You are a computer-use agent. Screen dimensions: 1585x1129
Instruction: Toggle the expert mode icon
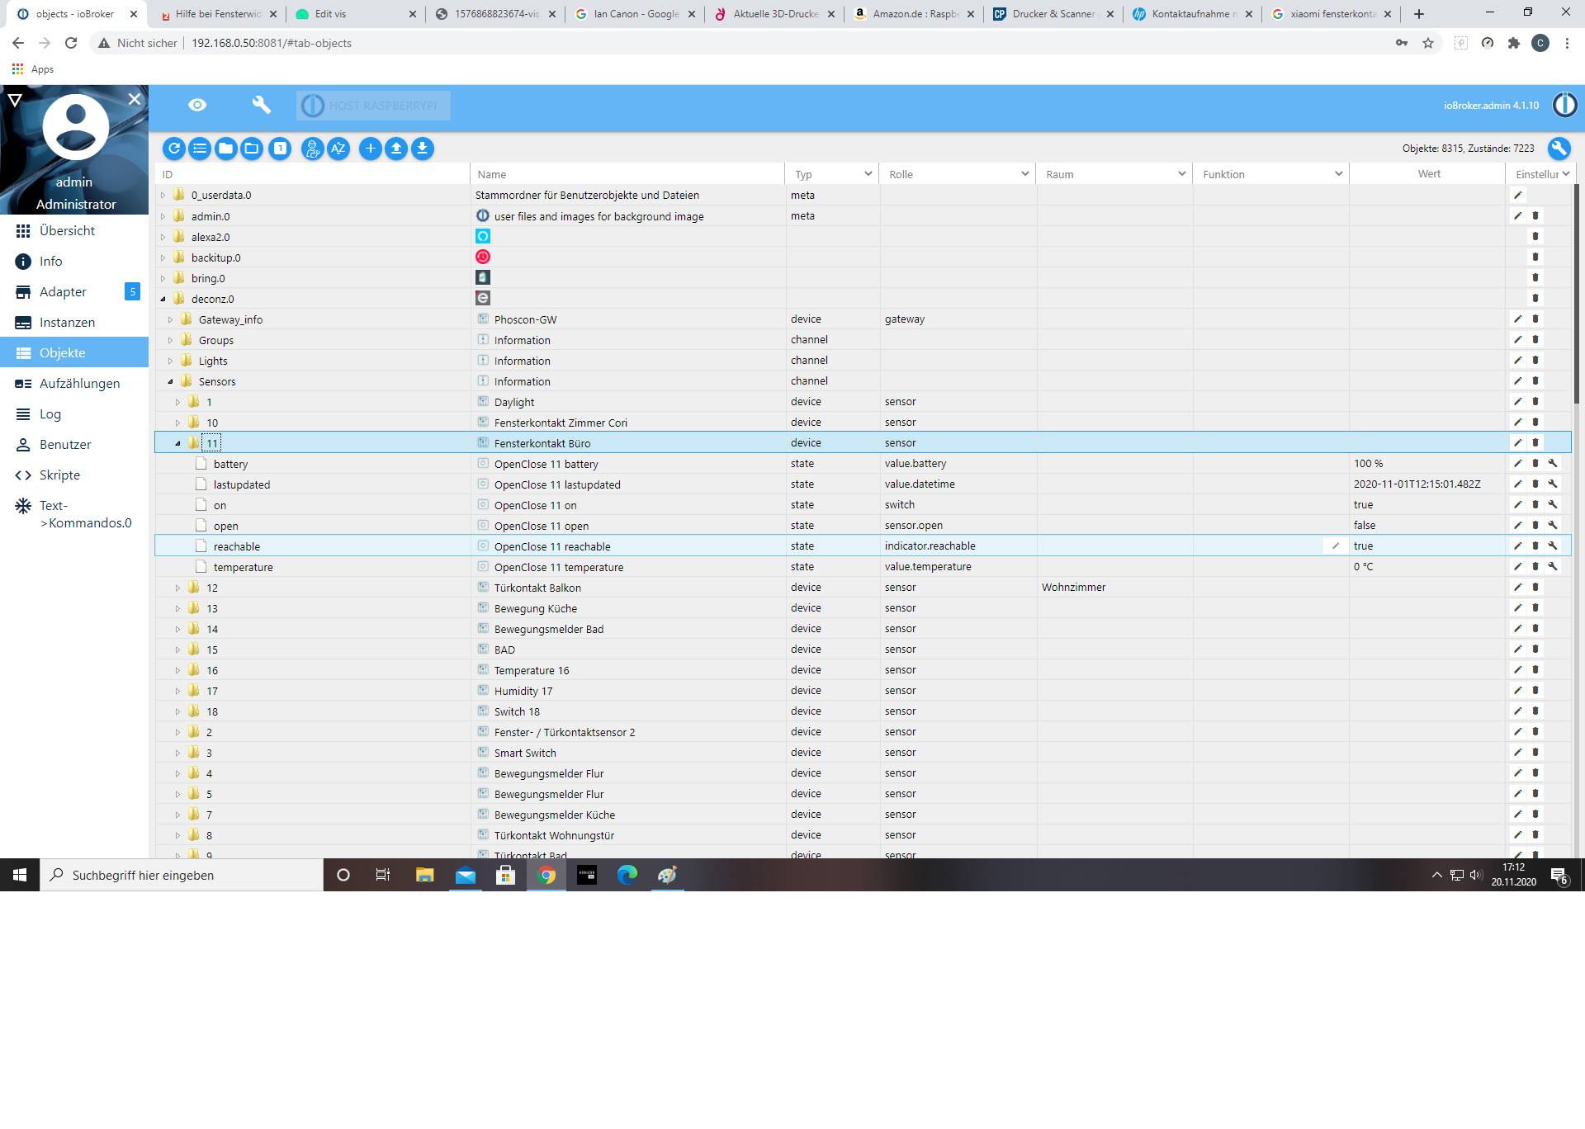click(x=312, y=149)
